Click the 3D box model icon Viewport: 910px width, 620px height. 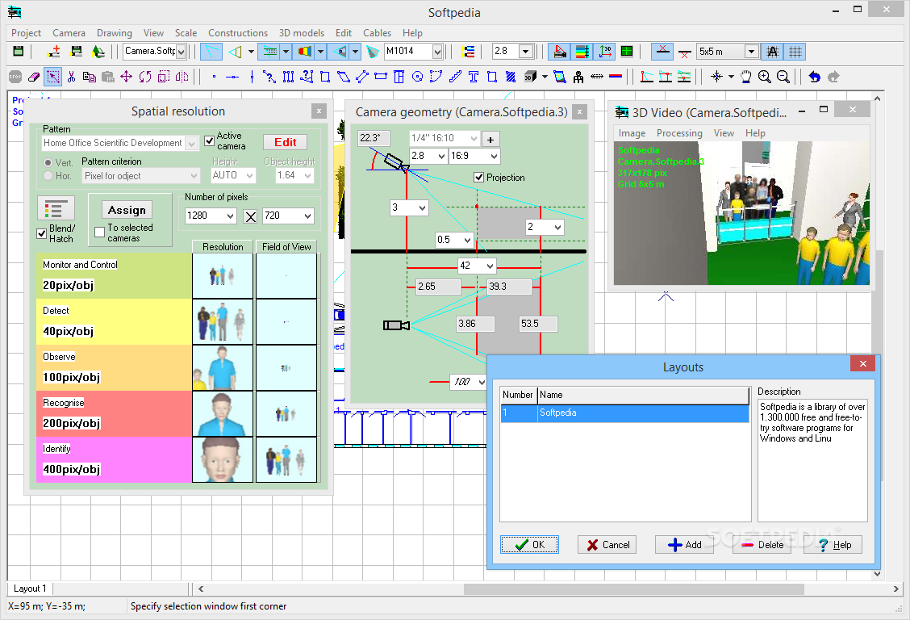point(530,77)
